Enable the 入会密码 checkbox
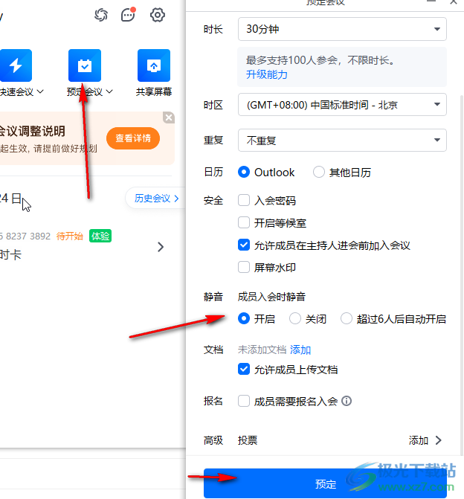This screenshot has height=499, width=464. click(244, 200)
